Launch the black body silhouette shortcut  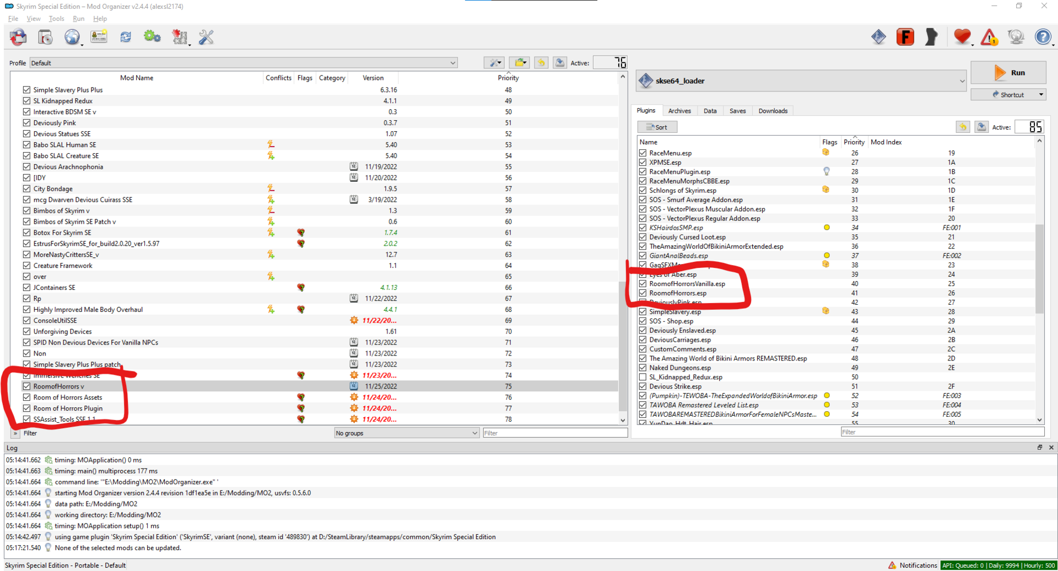point(931,37)
